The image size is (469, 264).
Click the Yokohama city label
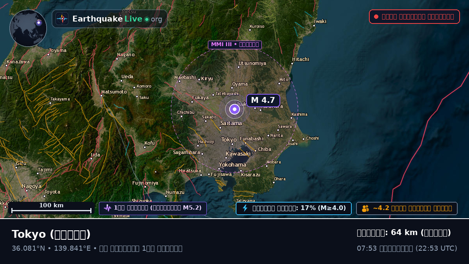[x=233, y=165]
